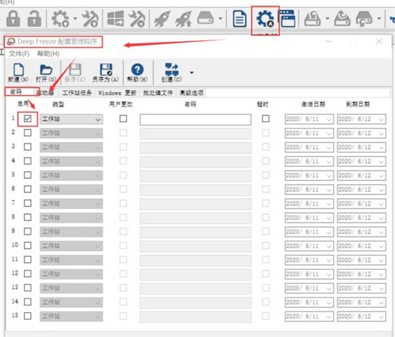Image resolution: width=395 pixels, height=337 pixels.
Task: Click the closed padlock icon in console toolbar
Action: [x=13, y=18]
